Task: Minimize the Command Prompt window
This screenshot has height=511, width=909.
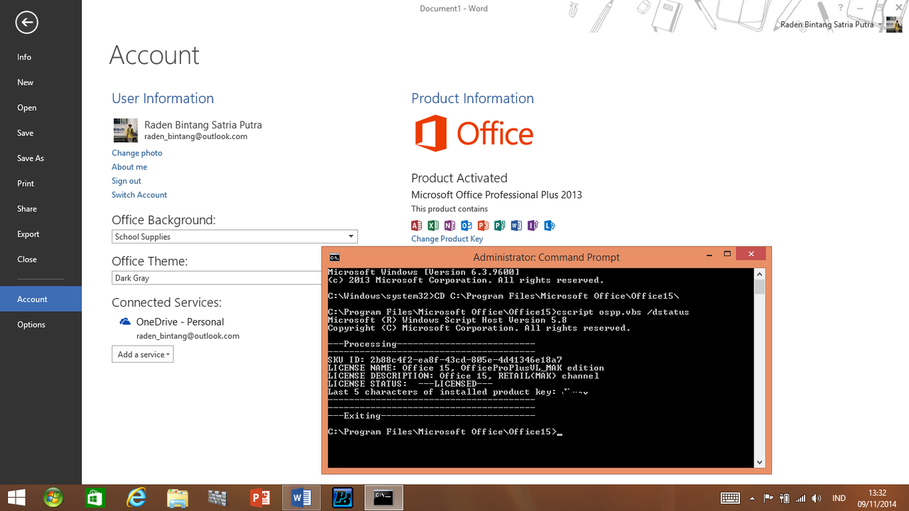Action: (709, 254)
